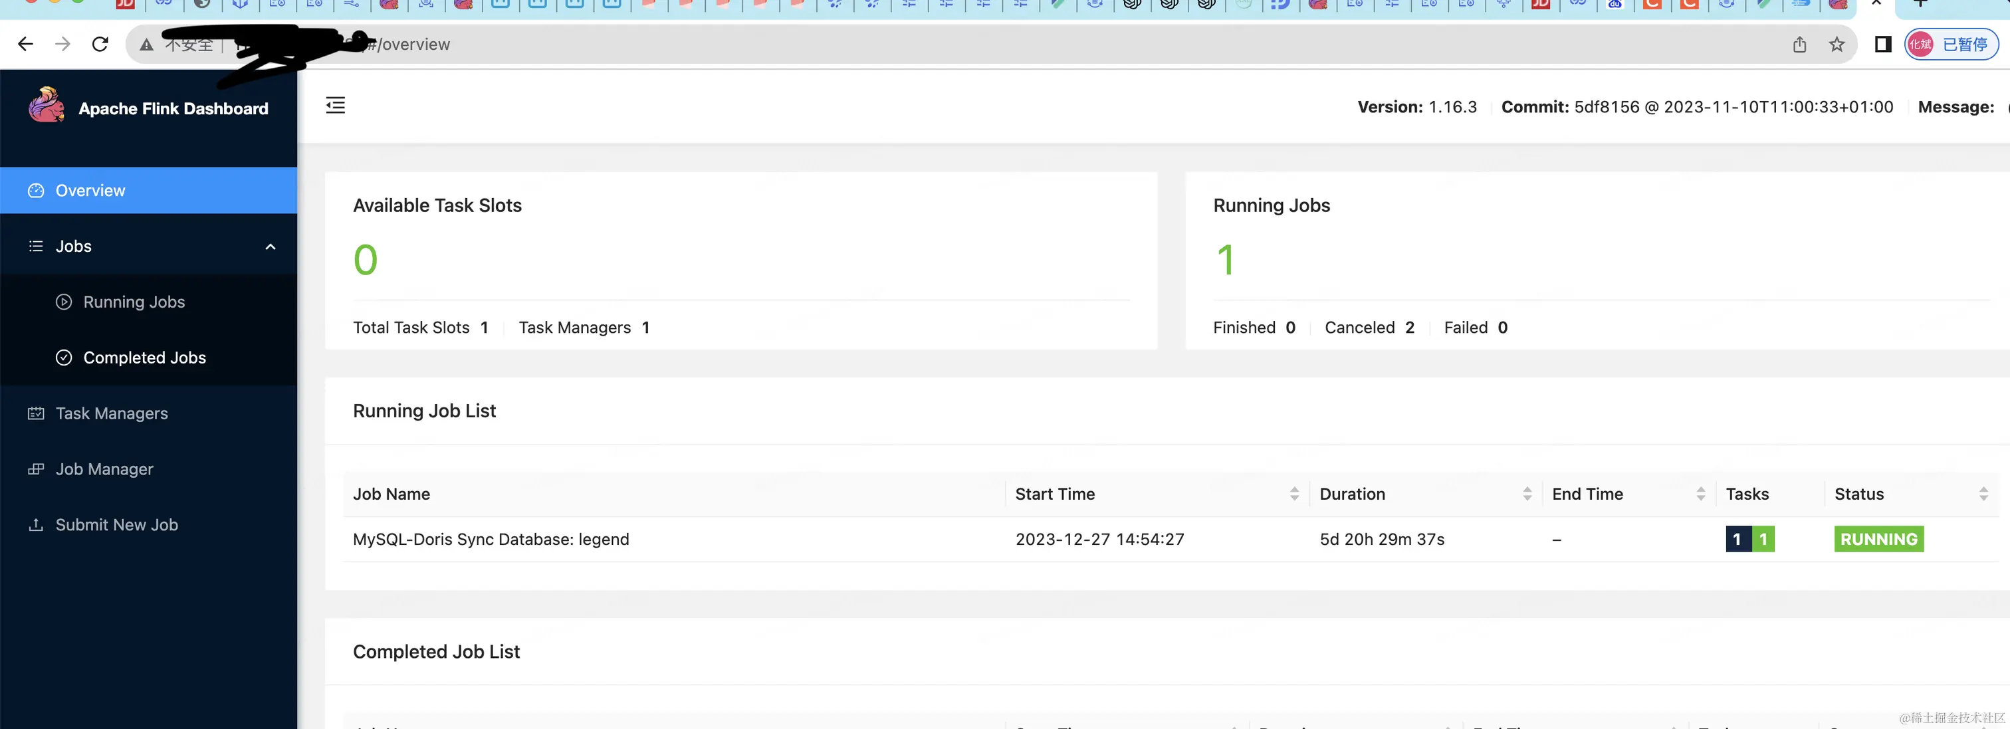Sort running jobs by Status
2010x729 pixels.
1983,494
